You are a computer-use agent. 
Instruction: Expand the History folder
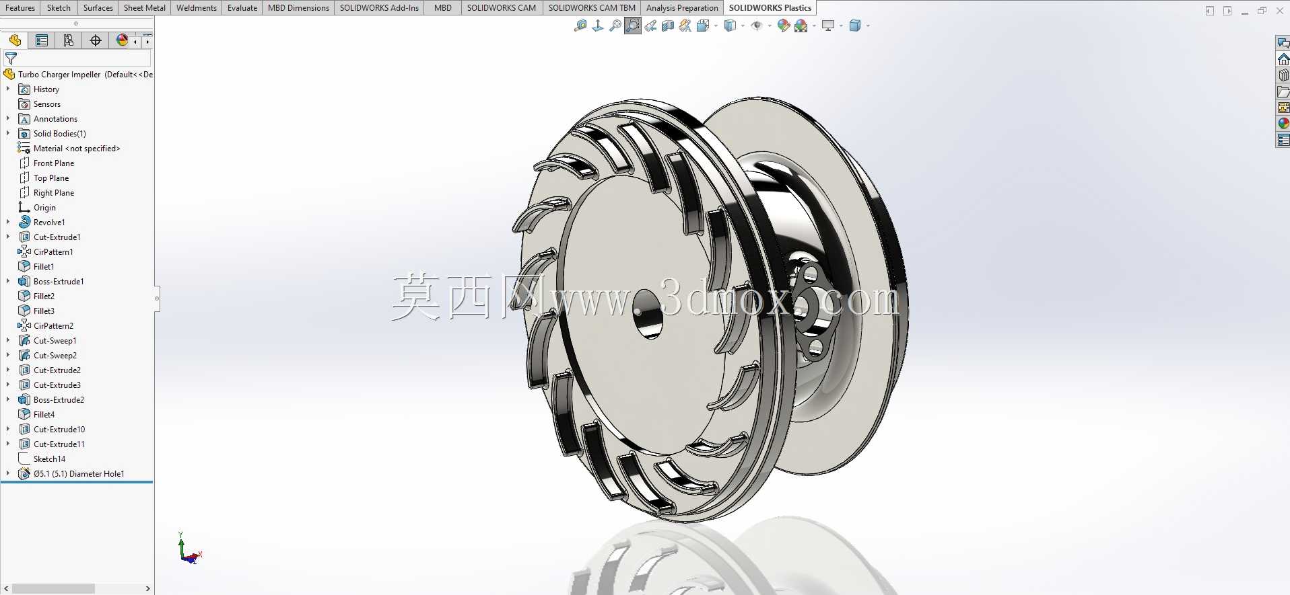[x=8, y=89]
